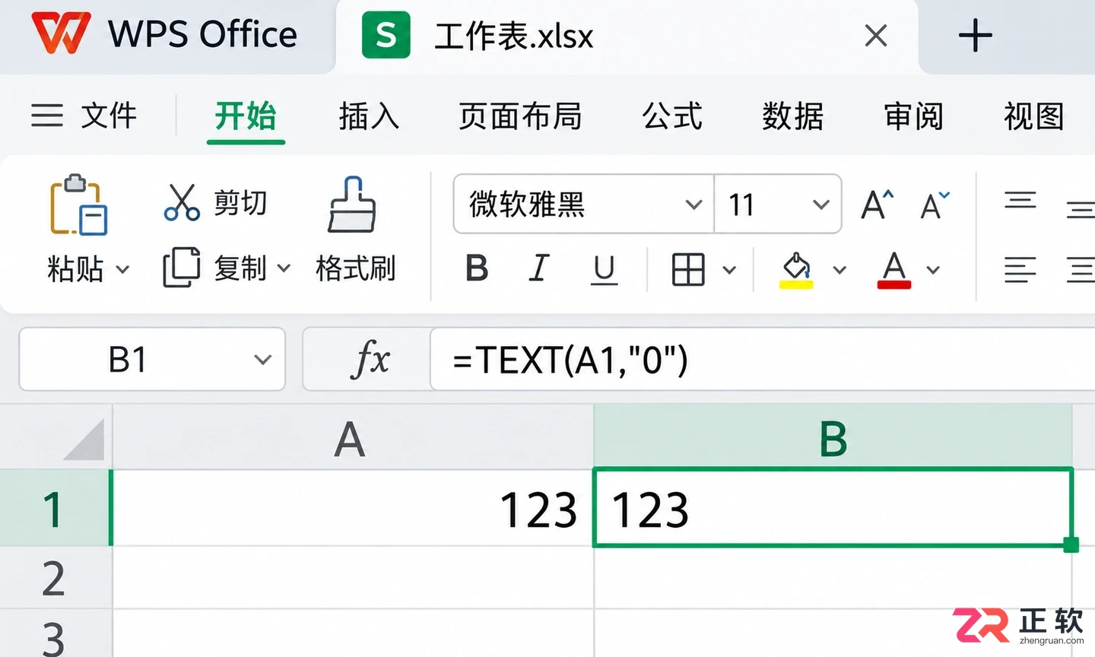Decrease font size icon
The image size is (1095, 657).
[x=935, y=205]
